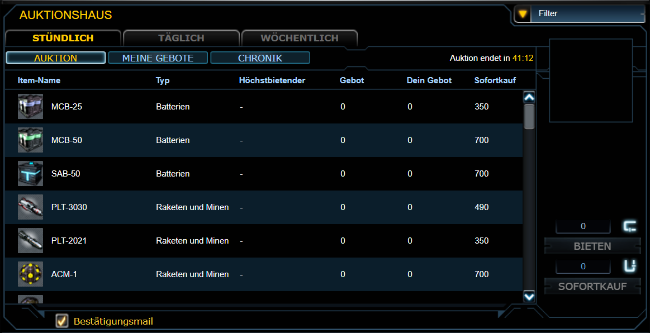Click the Sofortkauf column header
The height and width of the screenshot is (333, 650).
[x=495, y=80]
